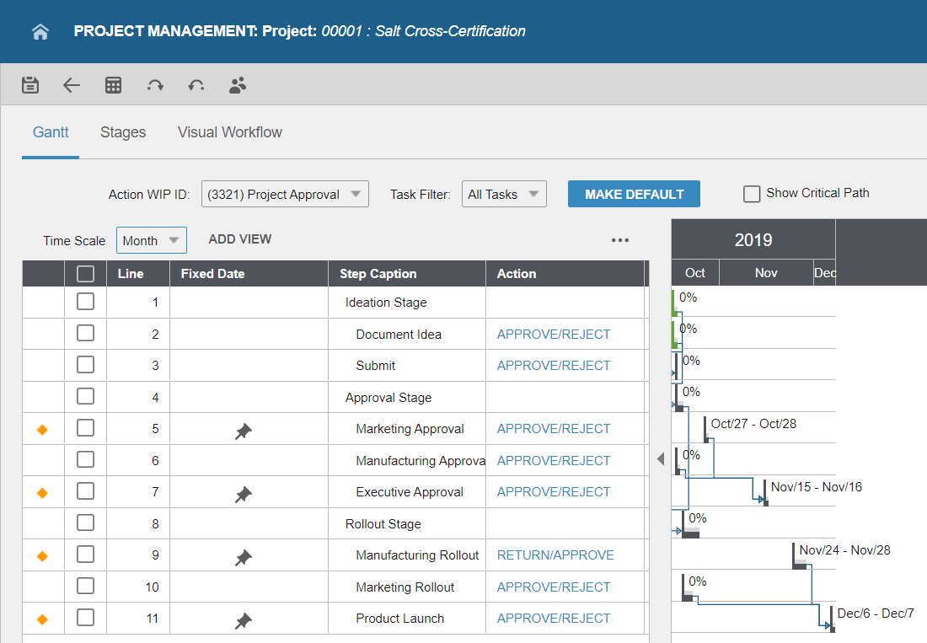Screen dimensions: 927x643
Task: Switch to the Stages tab
Action: (x=123, y=132)
